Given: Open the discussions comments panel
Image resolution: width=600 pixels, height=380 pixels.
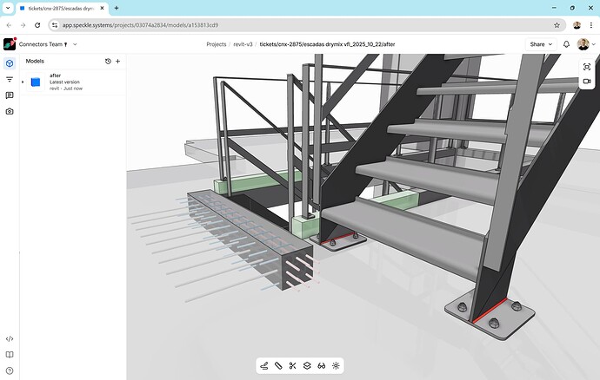Looking at the screenshot, I should tap(10, 95).
